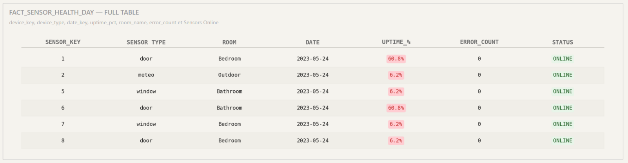This screenshot has width=628, height=163.
Task: Click the ROOM column header
Action: click(x=229, y=42)
